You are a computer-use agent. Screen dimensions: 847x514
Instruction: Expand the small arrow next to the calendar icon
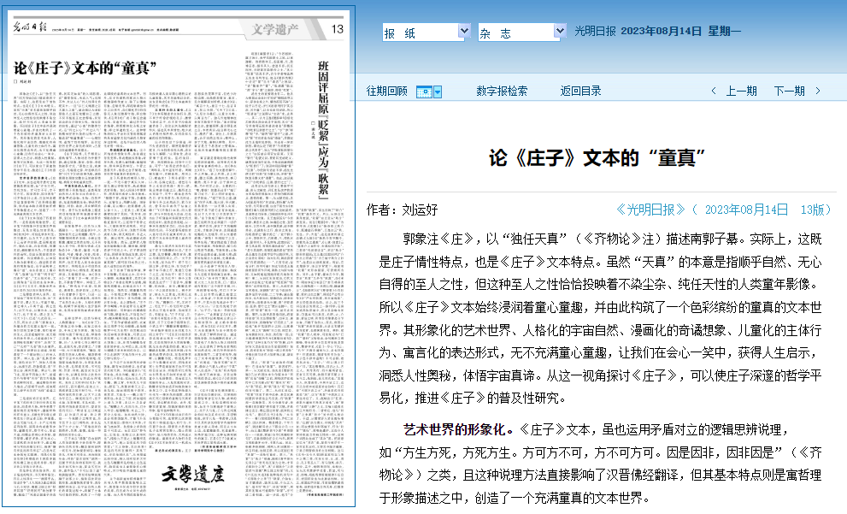(438, 92)
